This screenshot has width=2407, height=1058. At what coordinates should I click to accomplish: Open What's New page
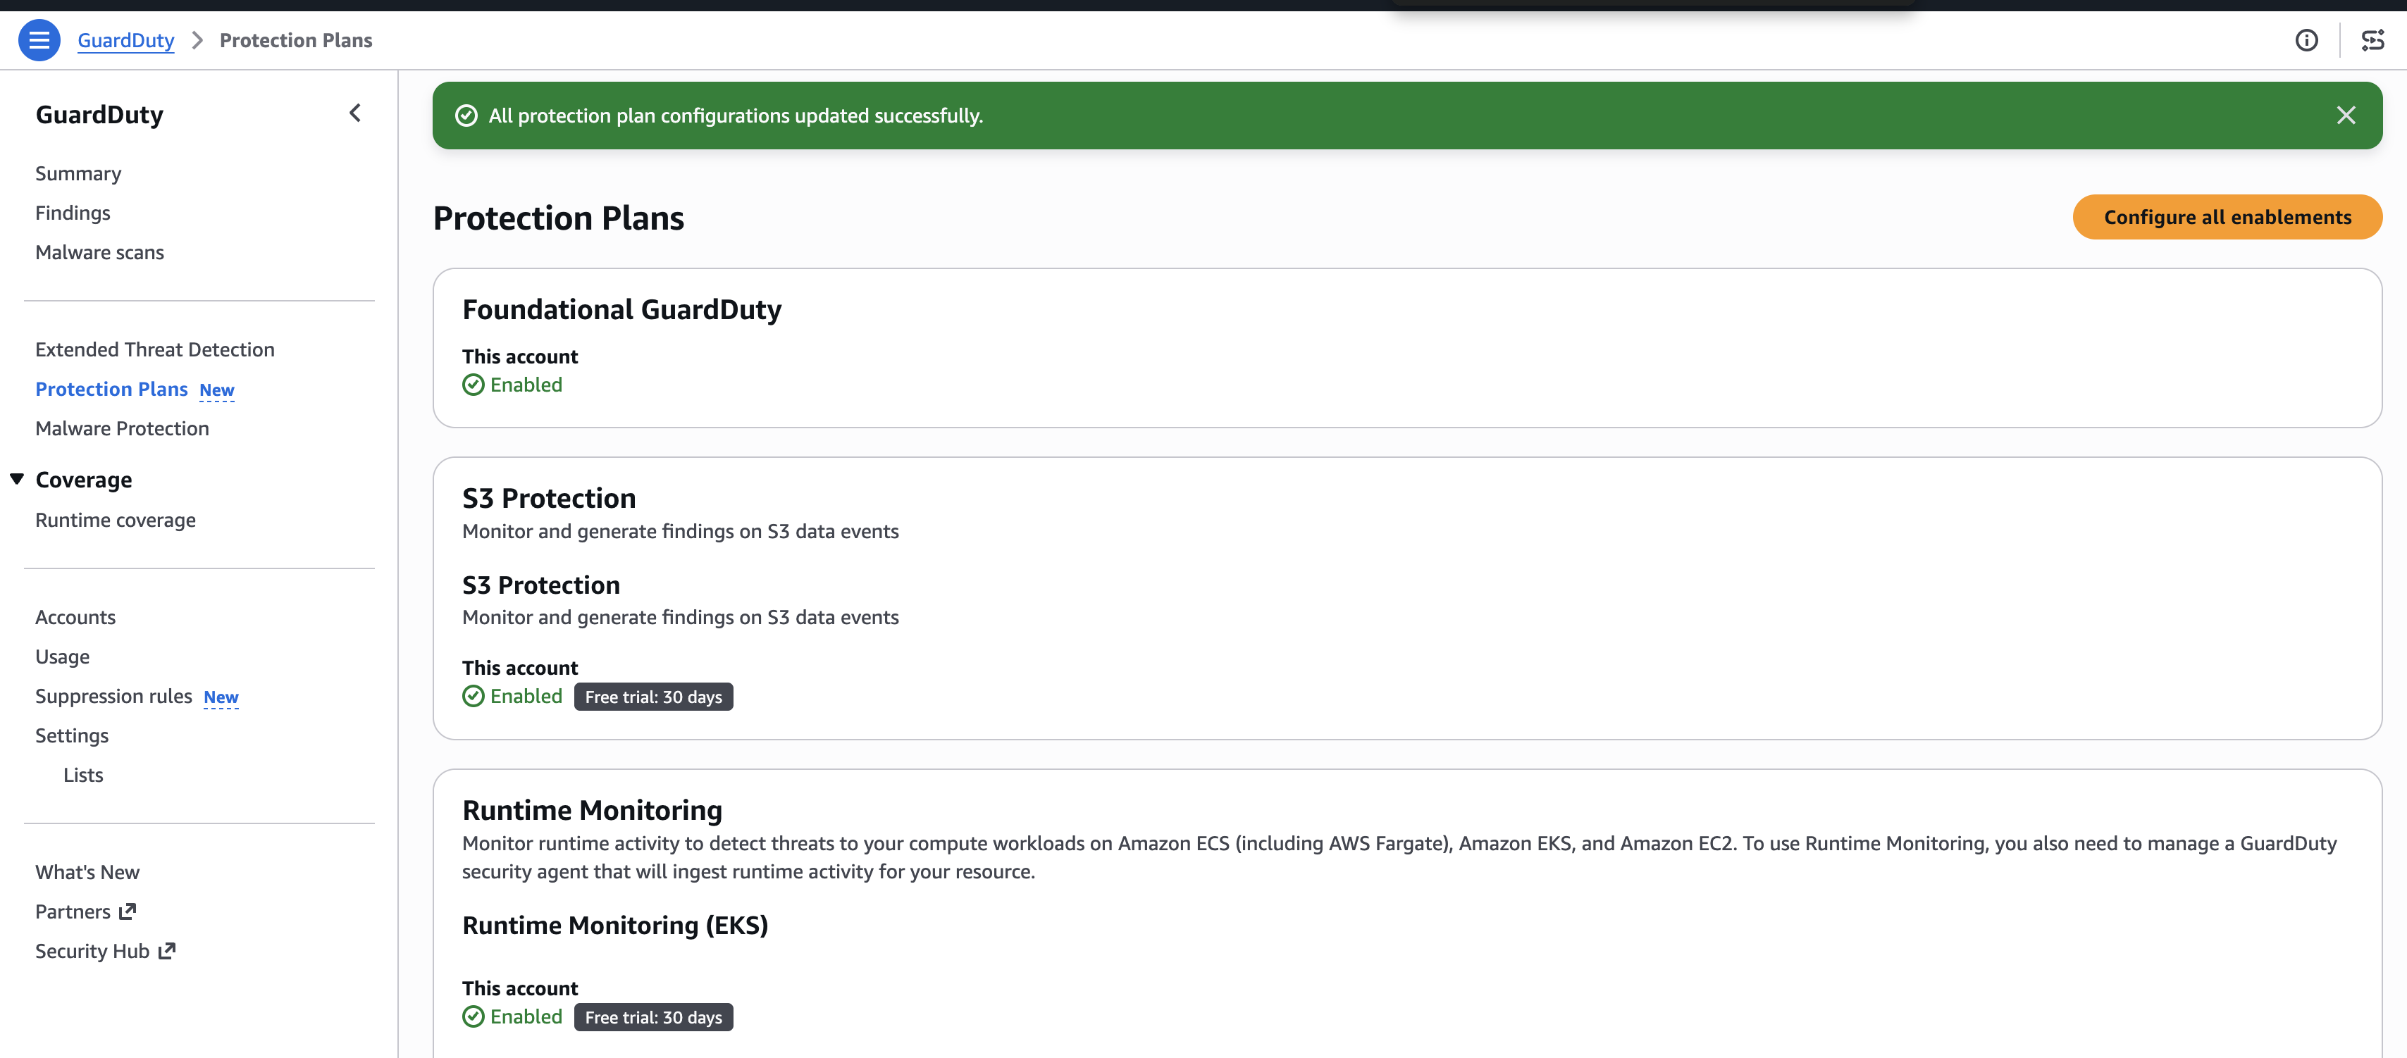88,871
